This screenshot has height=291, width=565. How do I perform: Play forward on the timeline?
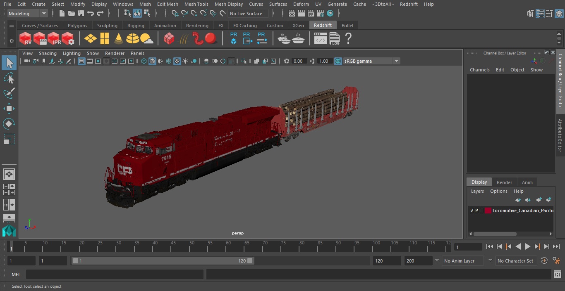pyautogui.click(x=528, y=246)
